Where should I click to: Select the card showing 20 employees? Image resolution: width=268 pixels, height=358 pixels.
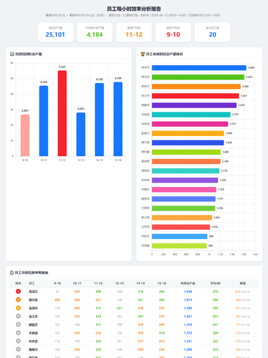pos(212,32)
